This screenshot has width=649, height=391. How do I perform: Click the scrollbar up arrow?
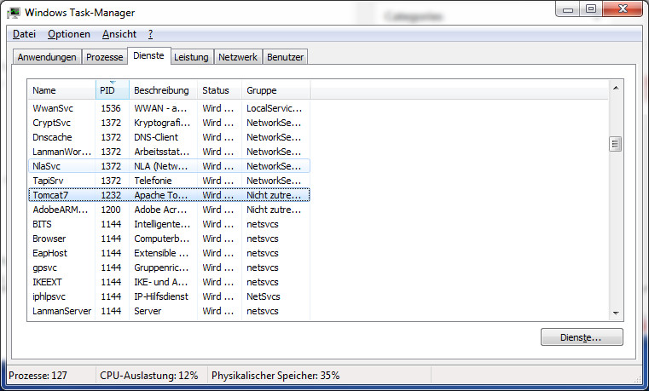click(x=616, y=88)
